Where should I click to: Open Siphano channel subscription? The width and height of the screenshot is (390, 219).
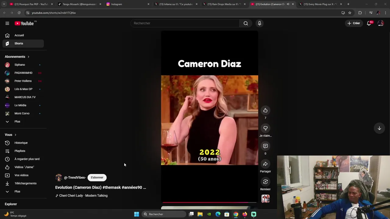pyautogui.click(x=23, y=65)
